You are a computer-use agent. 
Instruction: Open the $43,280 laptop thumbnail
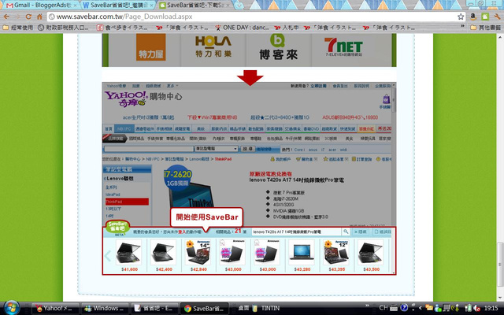click(x=302, y=252)
